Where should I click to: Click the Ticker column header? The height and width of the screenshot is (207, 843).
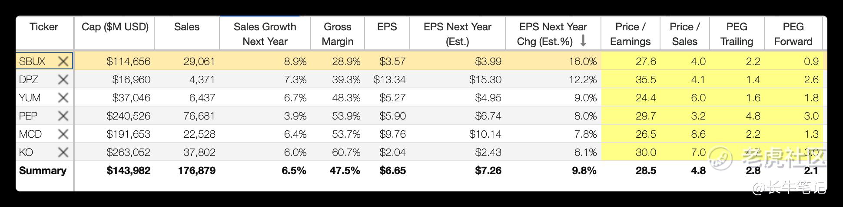click(x=44, y=27)
